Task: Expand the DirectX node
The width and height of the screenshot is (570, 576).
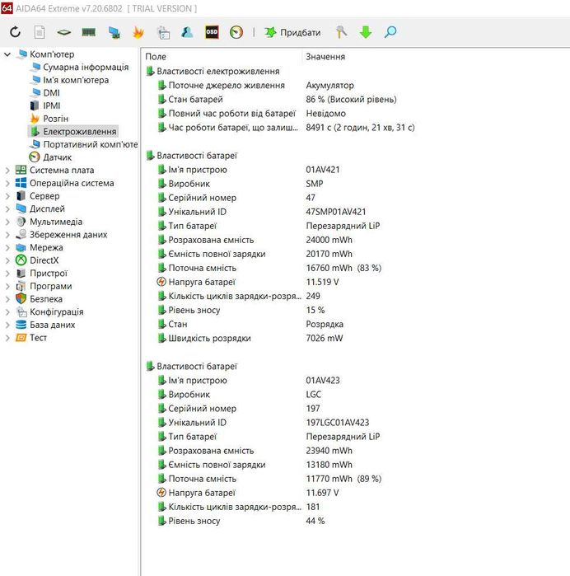Action: point(7,260)
